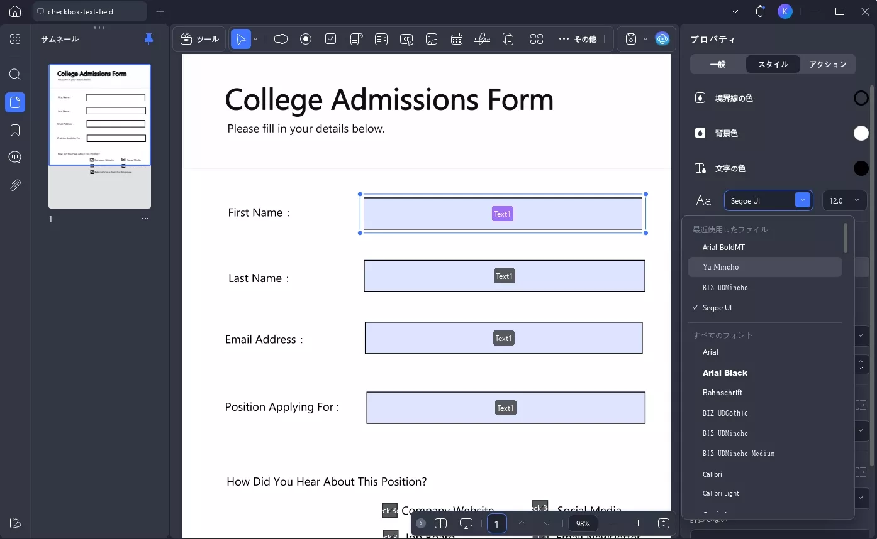
Task: Open the 12.0 font size dropdown
Action: (844, 200)
